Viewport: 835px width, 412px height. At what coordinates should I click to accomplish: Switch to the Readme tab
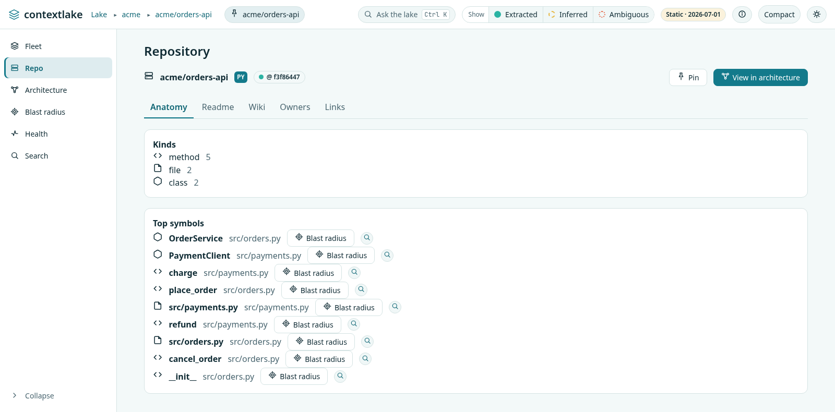218,107
